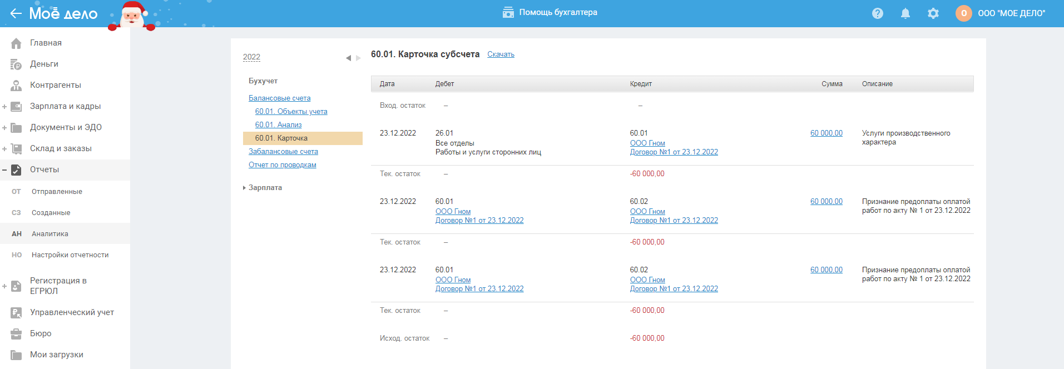Click the 2022 year selector
Image resolution: width=1064 pixels, height=369 pixels.
(x=251, y=57)
